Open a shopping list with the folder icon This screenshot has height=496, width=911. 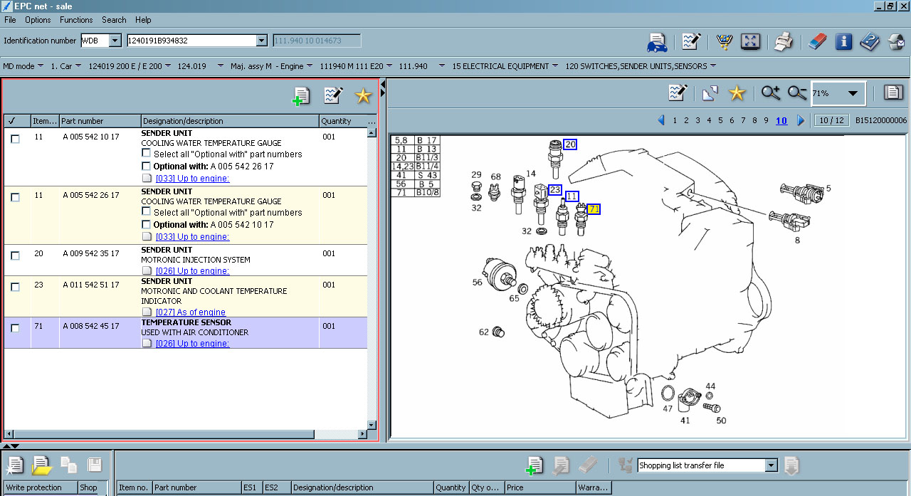(41, 465)
